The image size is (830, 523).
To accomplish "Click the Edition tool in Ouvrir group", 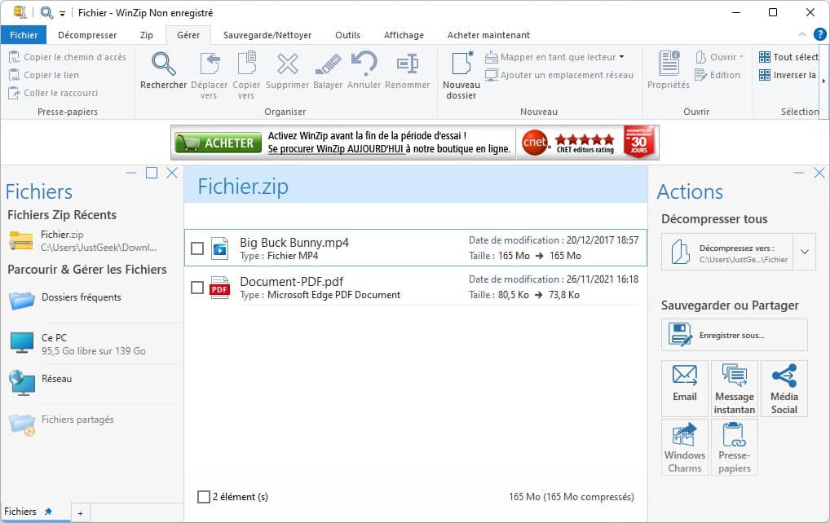I will (717, 75).
